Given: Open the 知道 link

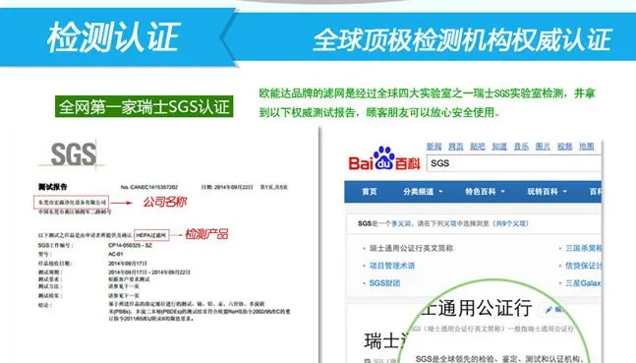Looking at the screenshot, I should (x=499, y=147).
